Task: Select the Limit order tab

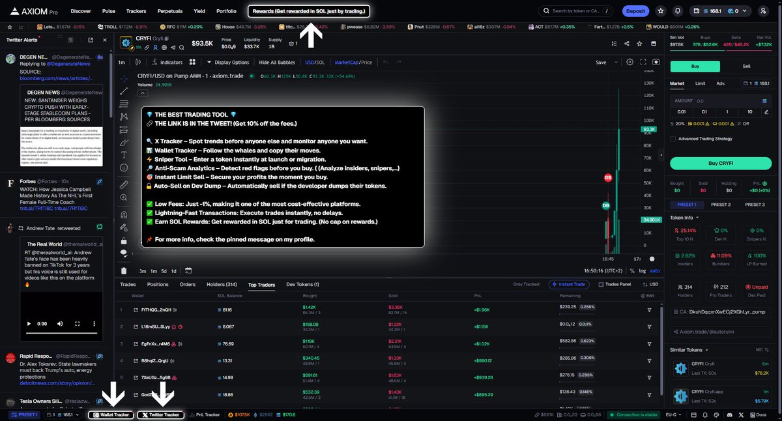Action: coord(701,83)
